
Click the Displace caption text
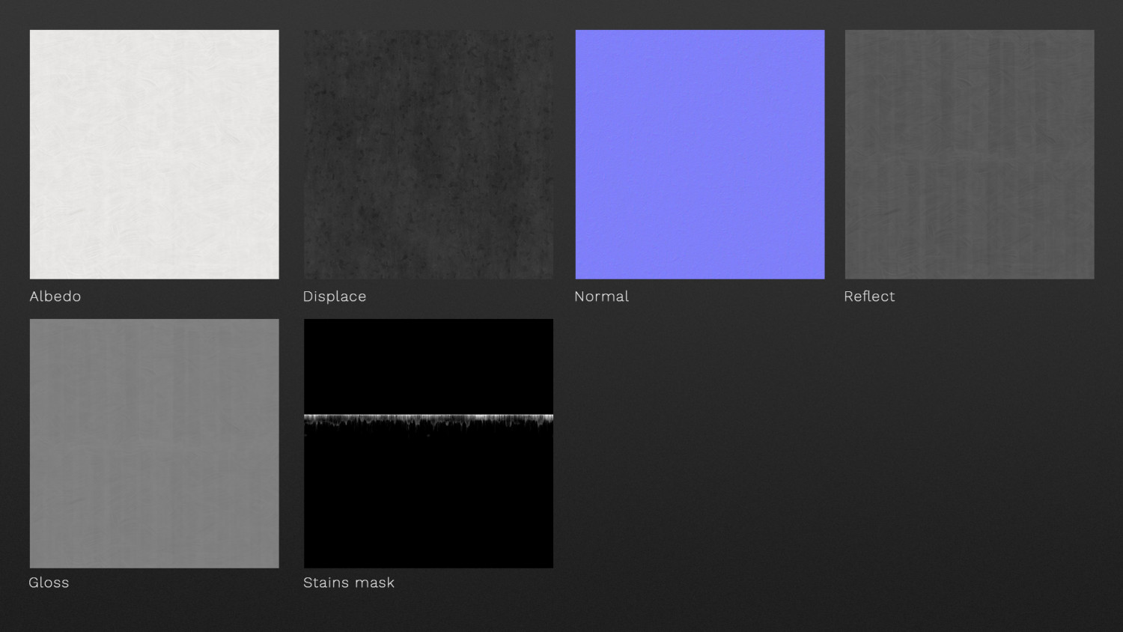pos(335,297)
